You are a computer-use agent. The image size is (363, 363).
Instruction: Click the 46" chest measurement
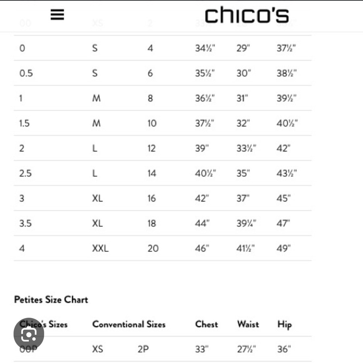click(202, 248)
